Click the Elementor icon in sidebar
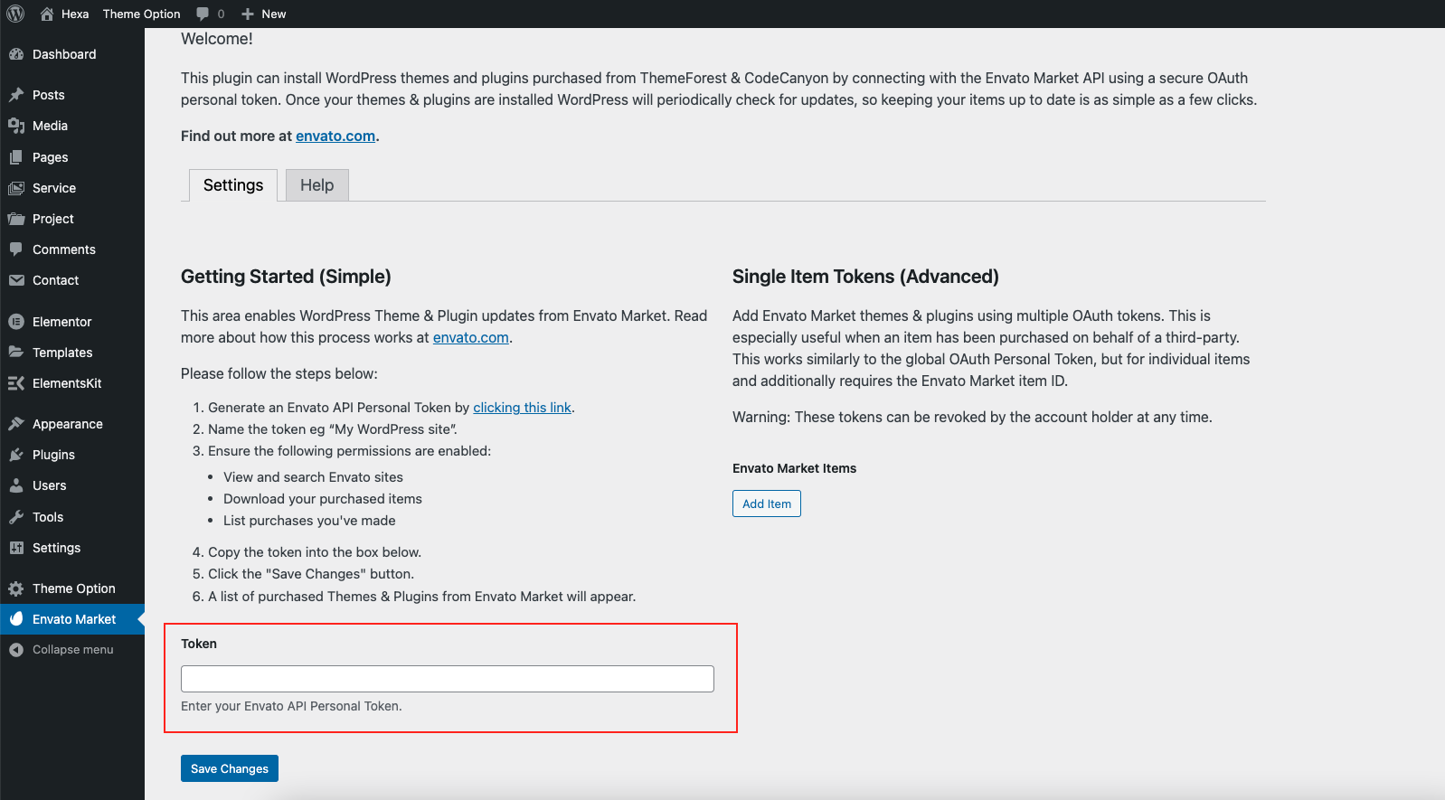Image resolution: width=1445 pixels, height=800 pixels. (x=16, y=322)
